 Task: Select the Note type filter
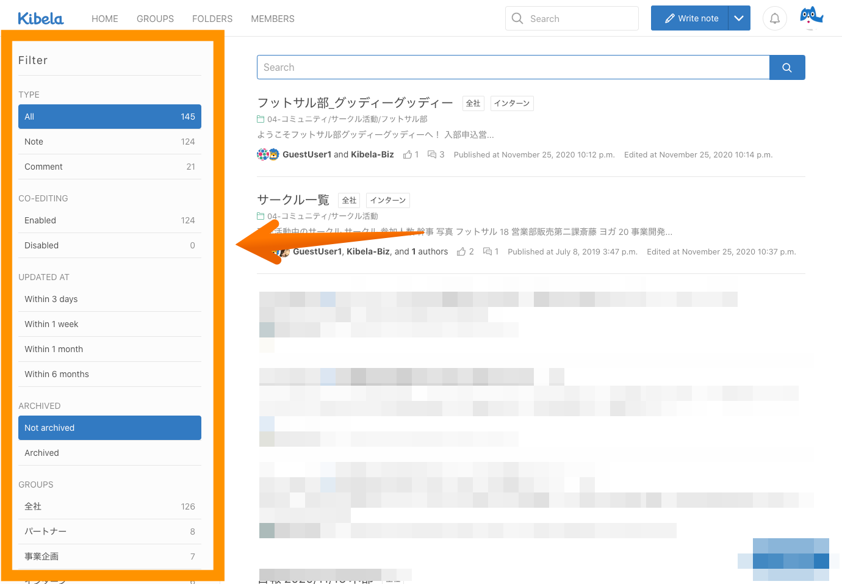(110, 142)
